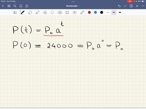146x109 pixels.
Task: Pick the black pen color
Action: [x=102, y=12]
